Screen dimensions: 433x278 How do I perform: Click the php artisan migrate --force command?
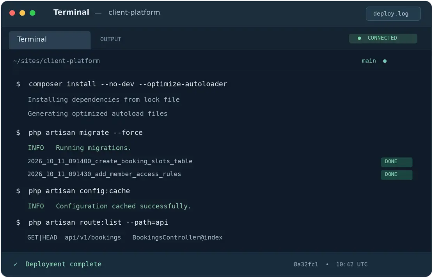pos(85,133)
